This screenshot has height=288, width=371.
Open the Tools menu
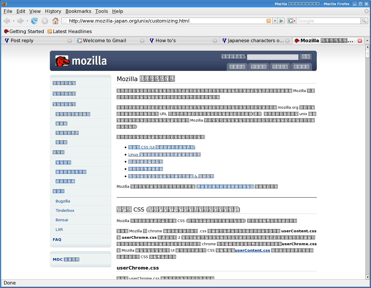tap(101, 11)
